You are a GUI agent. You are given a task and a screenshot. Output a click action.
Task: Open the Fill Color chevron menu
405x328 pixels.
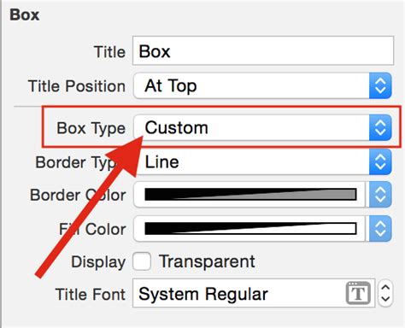pyautogui.click(x=380, y=229)
